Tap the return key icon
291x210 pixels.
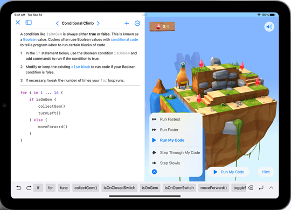(261, 188)
